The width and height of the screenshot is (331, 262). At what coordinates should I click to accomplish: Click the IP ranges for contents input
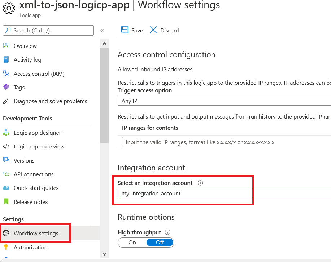point(226,142)
